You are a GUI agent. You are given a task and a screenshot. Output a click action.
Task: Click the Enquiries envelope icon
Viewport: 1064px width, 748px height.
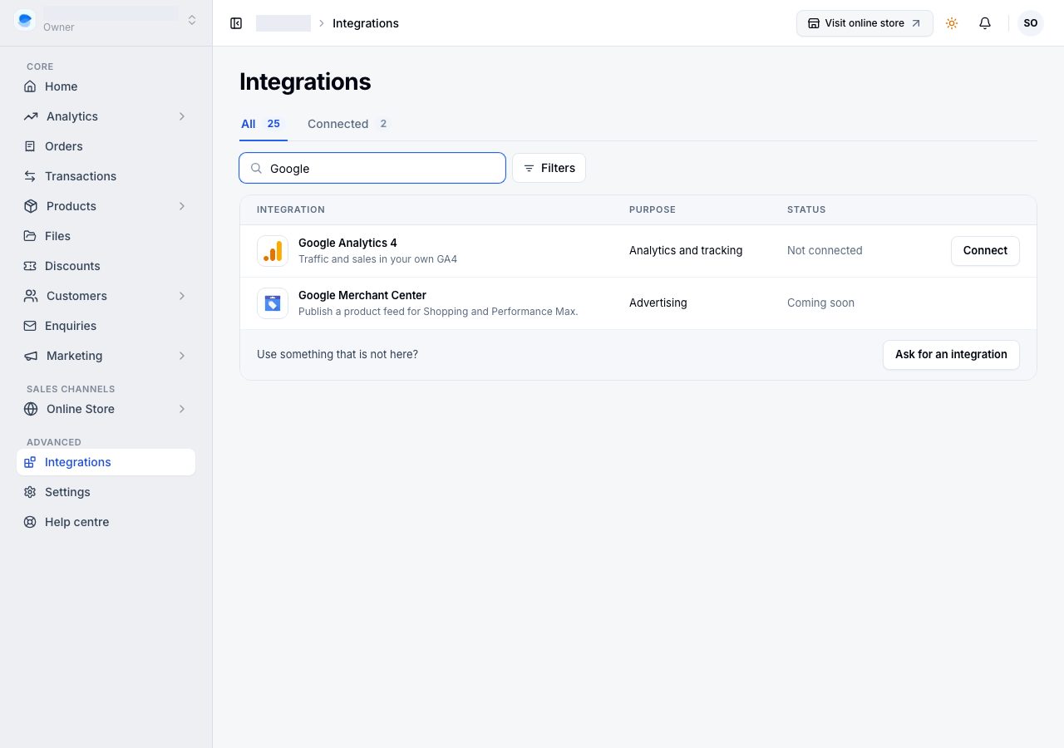click(x=30, y=326)
